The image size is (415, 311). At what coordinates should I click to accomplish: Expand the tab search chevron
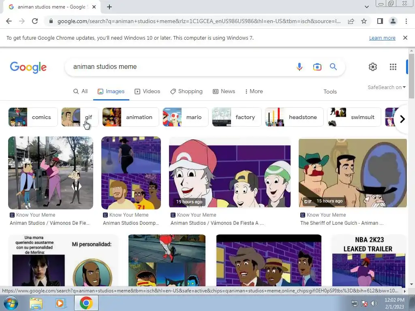coord(366,7)
